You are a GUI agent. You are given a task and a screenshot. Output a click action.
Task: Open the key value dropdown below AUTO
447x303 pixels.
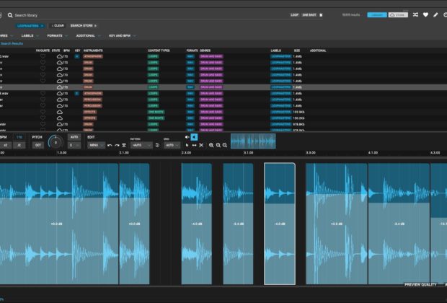tap(74, 145)
